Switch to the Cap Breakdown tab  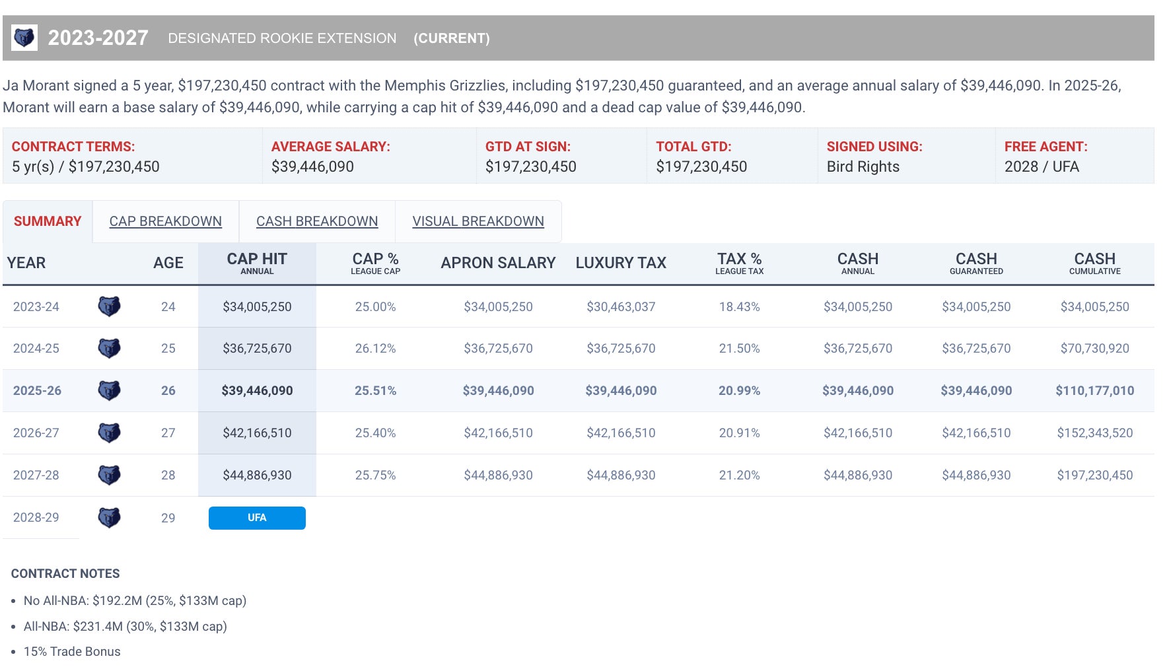point(165,221)
